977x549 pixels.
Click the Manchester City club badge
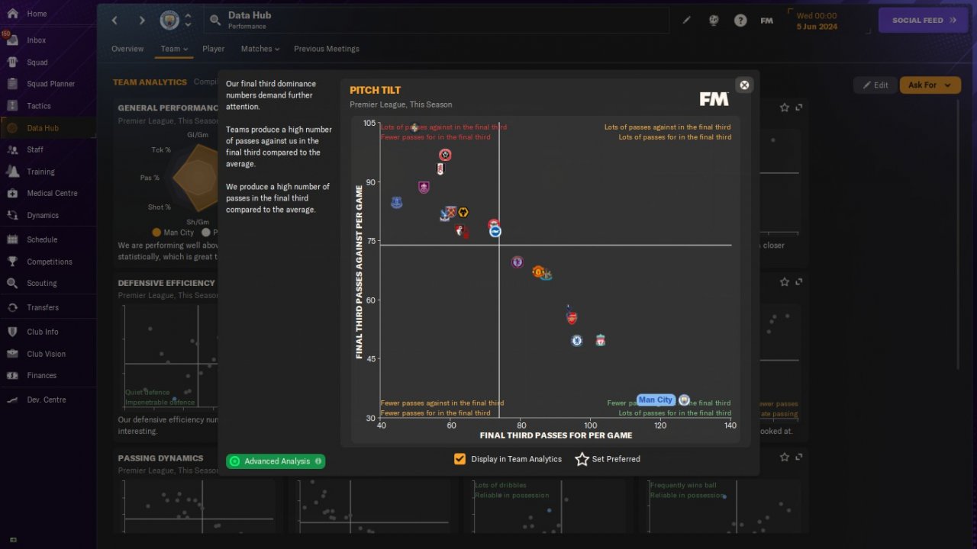tap(169, 21)
